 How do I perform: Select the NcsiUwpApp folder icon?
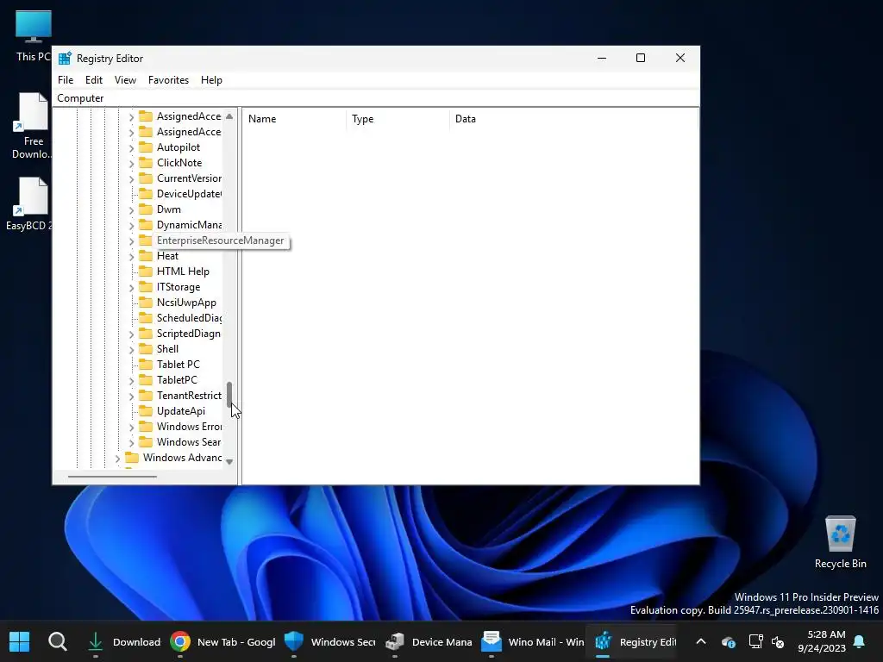pos(146,303)
